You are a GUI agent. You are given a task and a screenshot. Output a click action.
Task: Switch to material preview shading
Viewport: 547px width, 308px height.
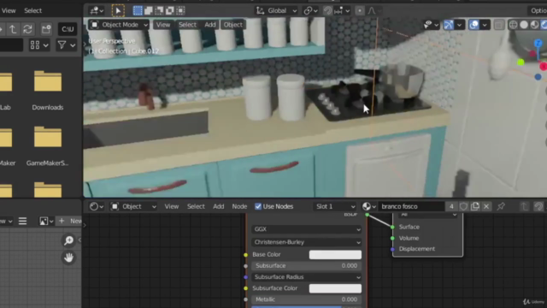click(x=534, y=25)
